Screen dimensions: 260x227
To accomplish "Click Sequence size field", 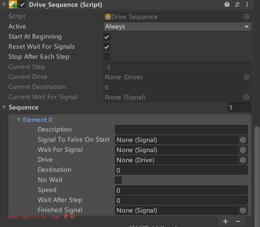I will tap(239, 107).
